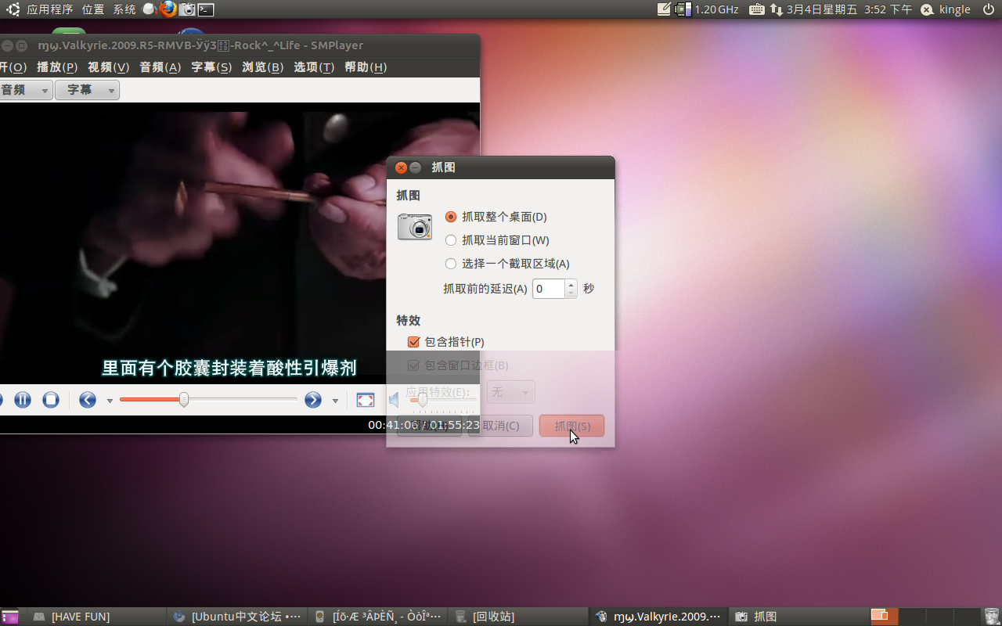Open forward options dropdown arrow
This screenshot has width=1002, height=626.
[x=335, y=401]
